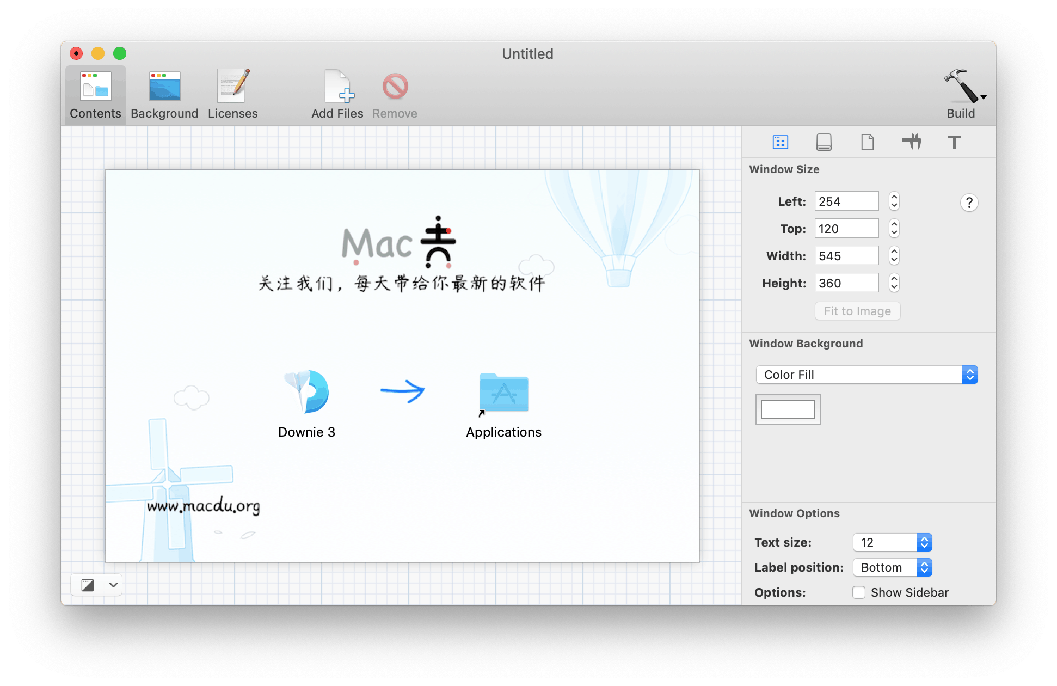Open the Color Fill dropdown
The image size is (1057, 686).
pyautogui.click(x=867, y=375)
